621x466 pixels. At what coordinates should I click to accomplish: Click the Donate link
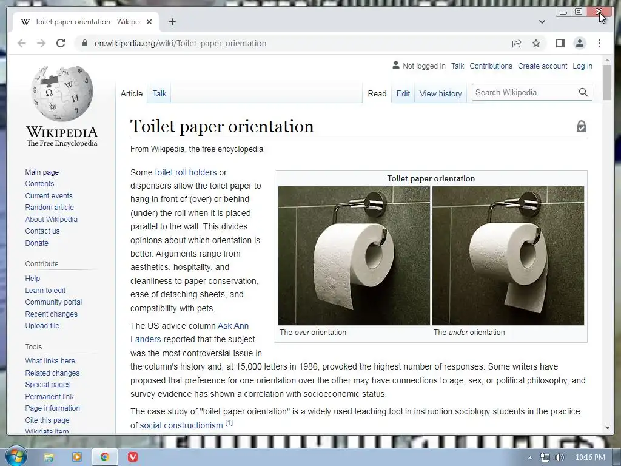click(37, 243)
